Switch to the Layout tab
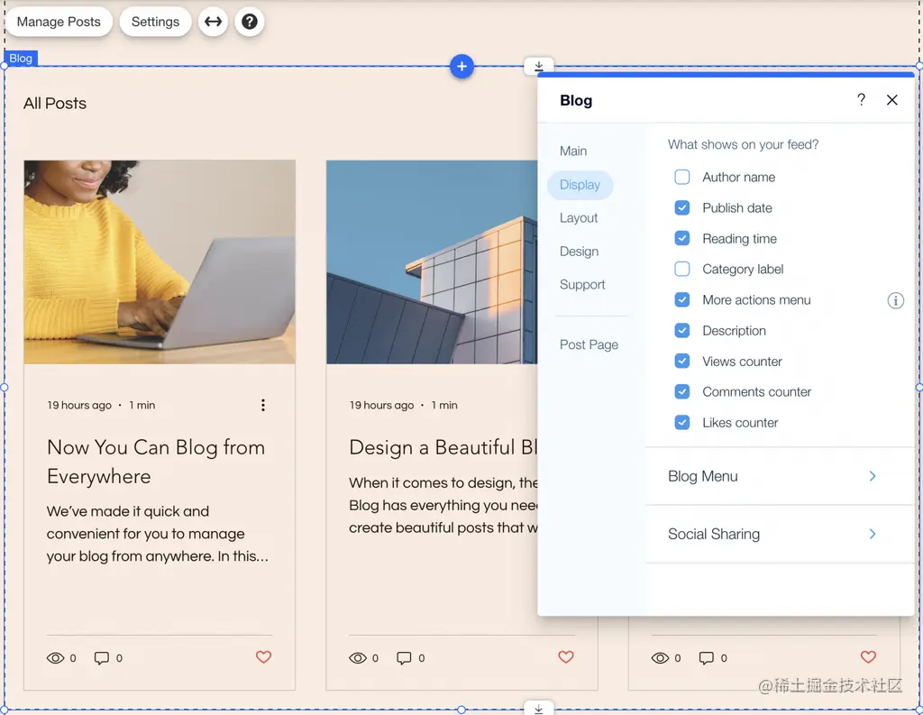The image size is (923, 715). (x=579, y=218)
